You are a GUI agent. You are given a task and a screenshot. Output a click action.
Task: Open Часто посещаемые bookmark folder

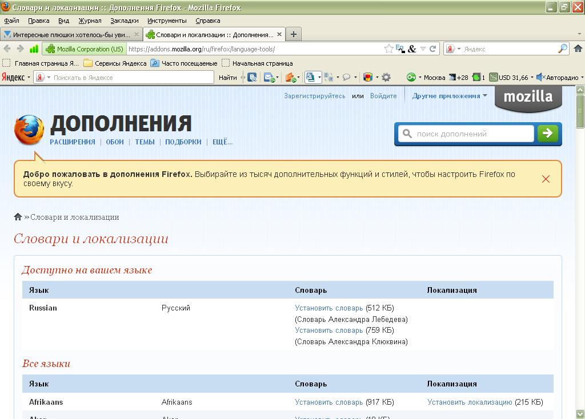(x=184, y=63)
